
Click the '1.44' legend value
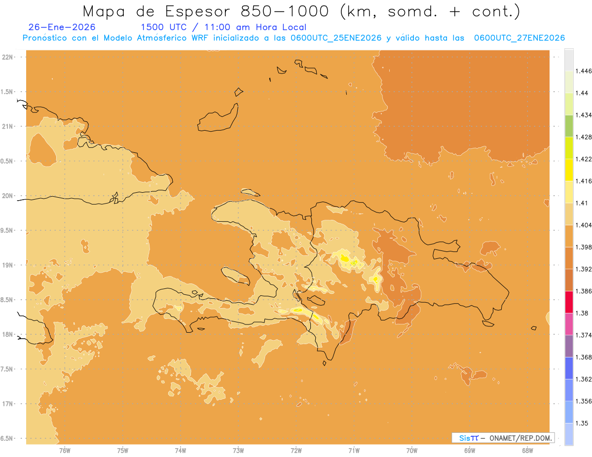pos(583,93)
